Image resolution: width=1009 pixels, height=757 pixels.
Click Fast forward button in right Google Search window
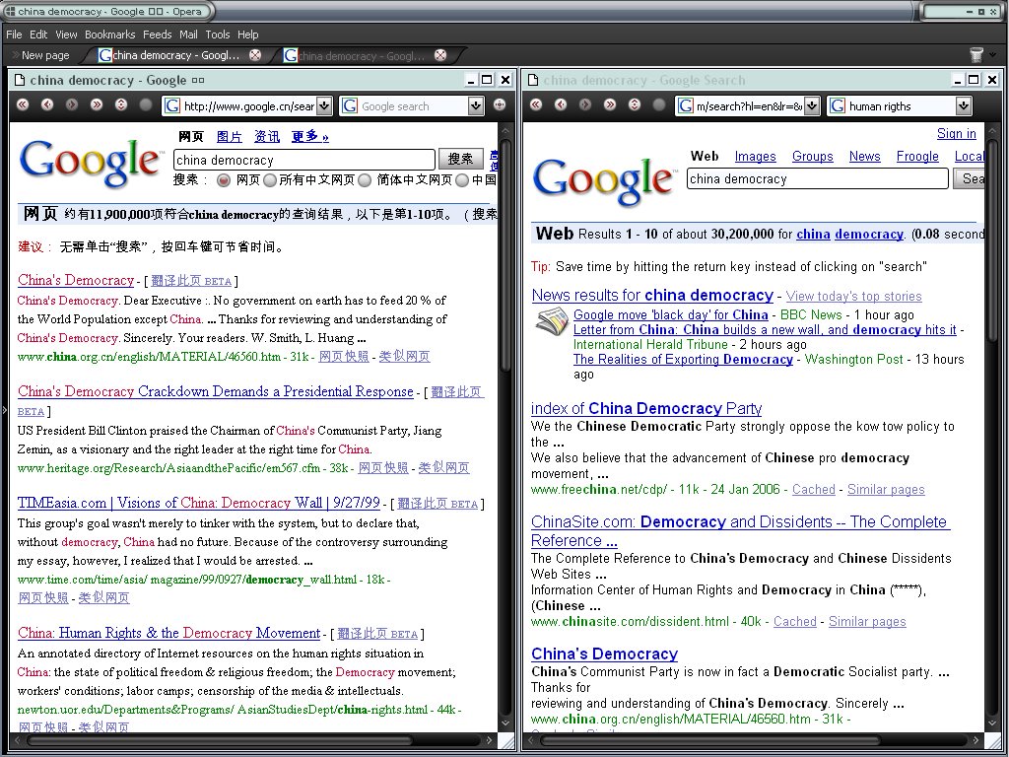click(x=610, y=104)
